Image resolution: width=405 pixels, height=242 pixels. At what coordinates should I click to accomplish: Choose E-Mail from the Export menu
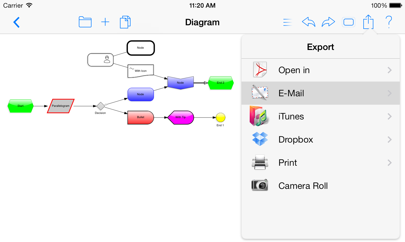point(321,93)
